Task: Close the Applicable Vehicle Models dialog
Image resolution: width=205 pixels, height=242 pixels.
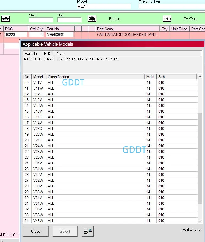Action: pos(36,231)
